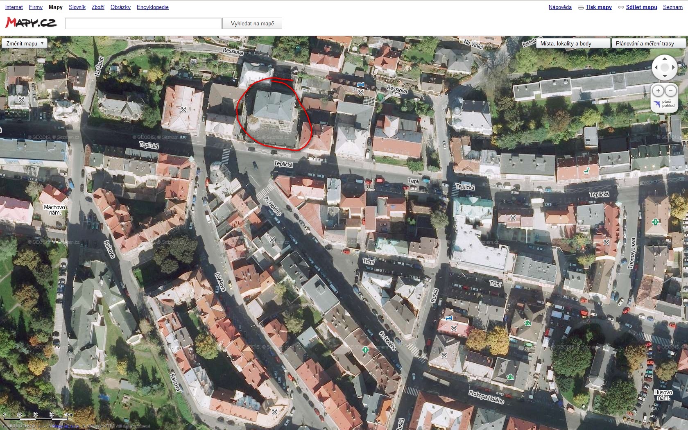Expand the Plánování a měření trasy panel

point(648,43)
